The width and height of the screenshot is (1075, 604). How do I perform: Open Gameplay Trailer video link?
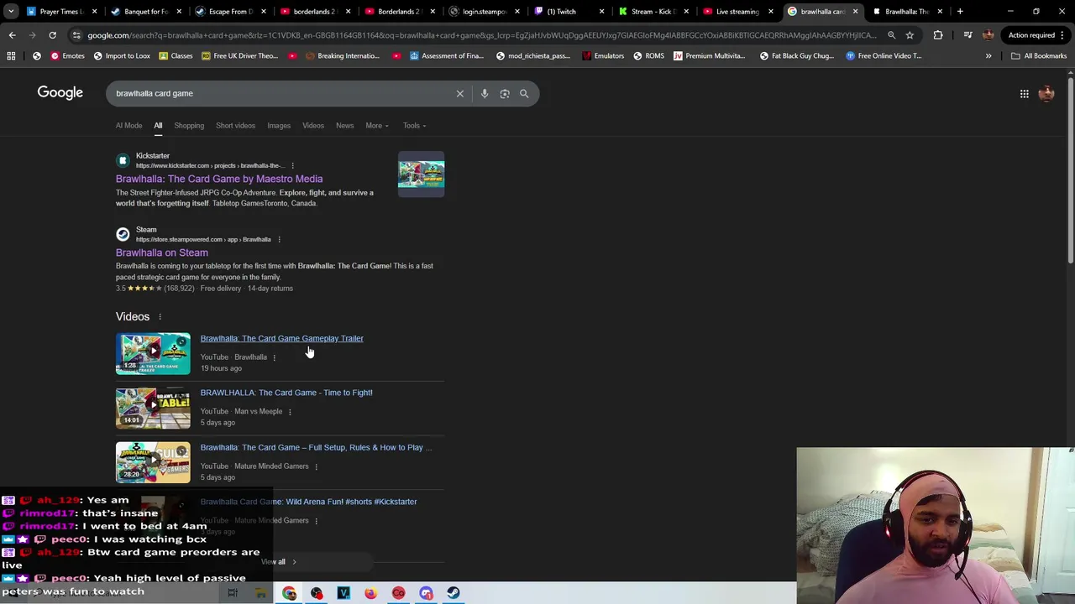282,339
